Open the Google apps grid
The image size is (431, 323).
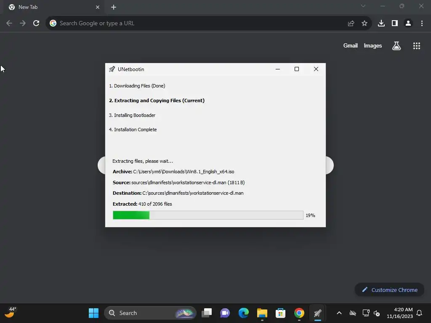[x=417, y=45]
